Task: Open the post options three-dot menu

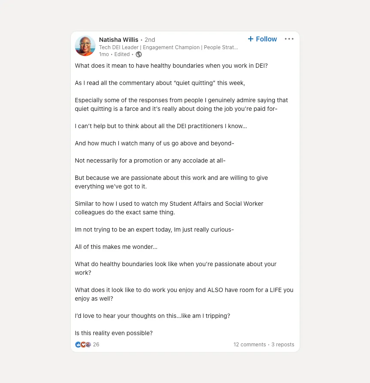Action: [289, 38]
